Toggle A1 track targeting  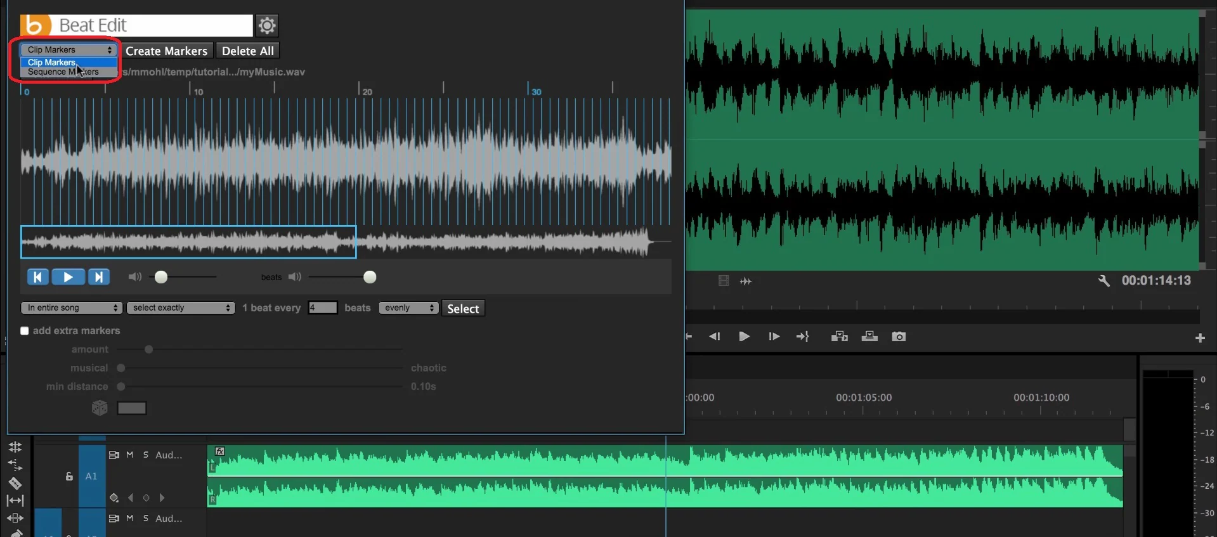[x=92, y=476]
